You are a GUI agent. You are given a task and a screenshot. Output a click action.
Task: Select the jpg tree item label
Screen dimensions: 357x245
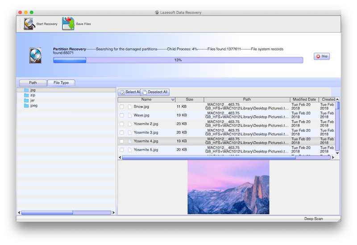coord(33,90)
